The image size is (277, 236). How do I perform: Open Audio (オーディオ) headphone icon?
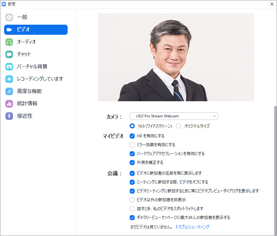coord(9,42)
